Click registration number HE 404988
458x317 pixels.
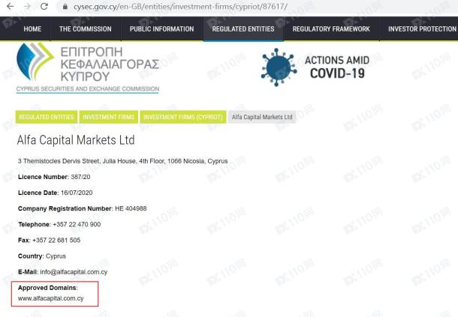point(131,208)
